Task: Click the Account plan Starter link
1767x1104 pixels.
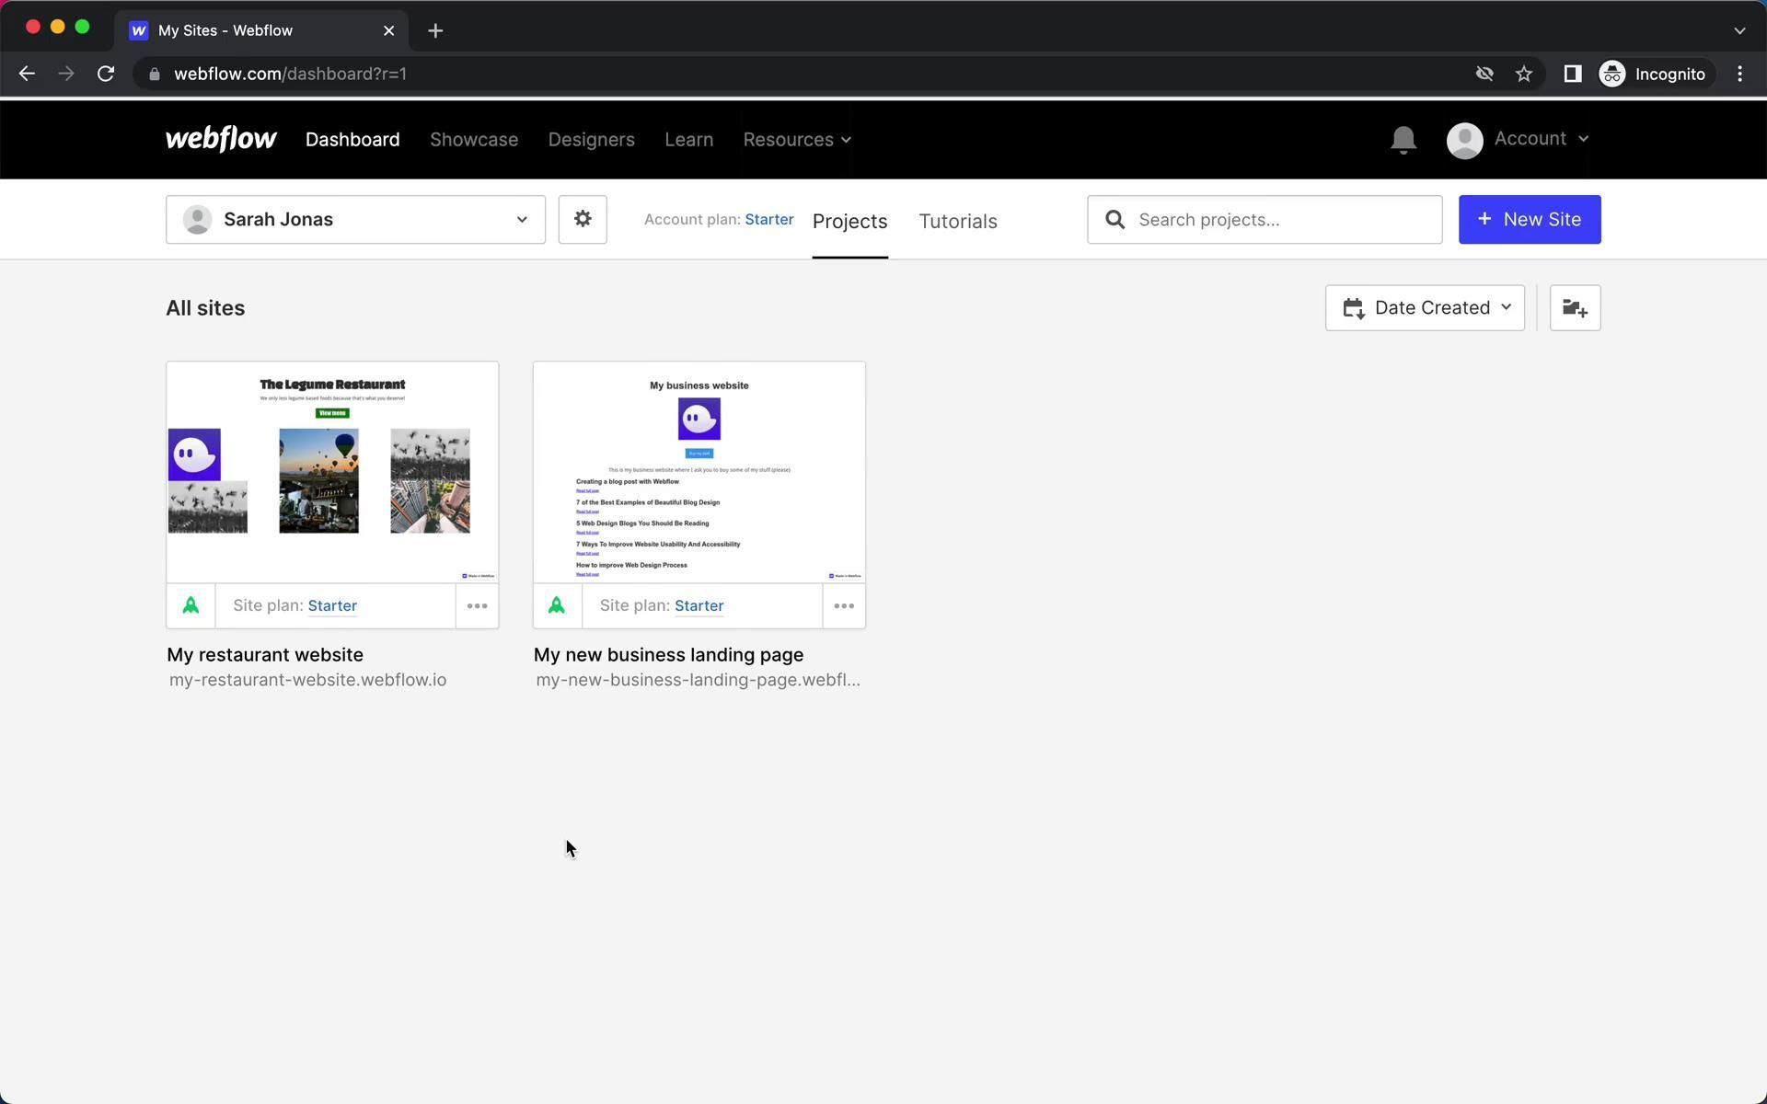Action: [768, 220]
